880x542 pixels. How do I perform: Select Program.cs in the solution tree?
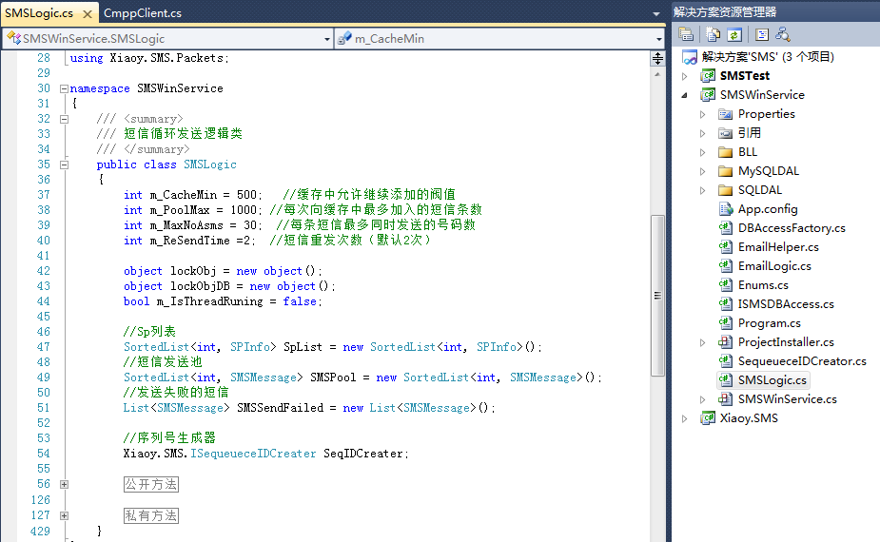pyautogui.click(x=769, y=323)
